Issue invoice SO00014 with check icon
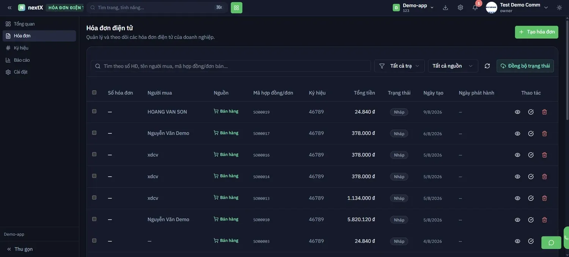The width and height of the screenshot is (569, 257). coord(531,177)
